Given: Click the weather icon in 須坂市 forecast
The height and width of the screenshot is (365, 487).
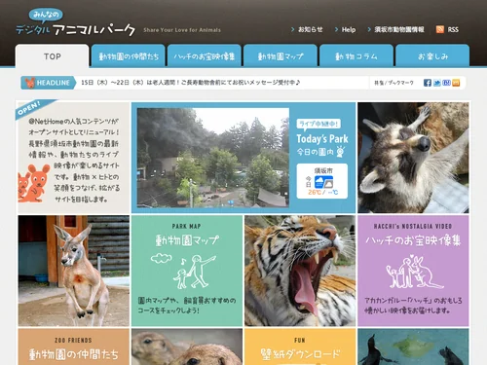Looking at the screenshot, I should pyautogui.click(x=323, y=182).
